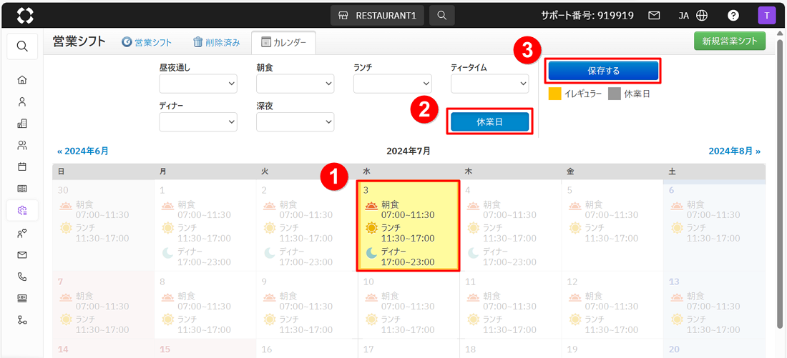Switch to the 営業シフト tab
787x358 pixels.
pyautogui.click(x=147, y=43)
